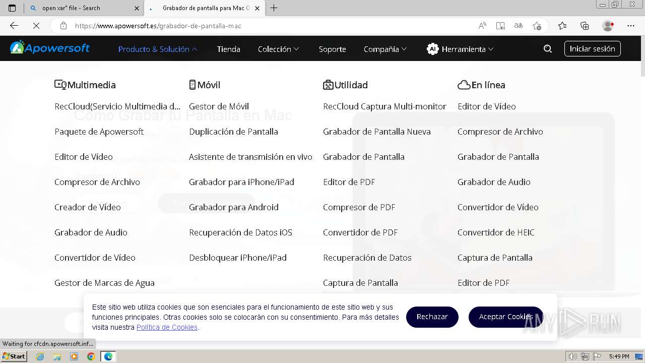
Task: Open Edge settings and more menu
Action: [631, 26]
